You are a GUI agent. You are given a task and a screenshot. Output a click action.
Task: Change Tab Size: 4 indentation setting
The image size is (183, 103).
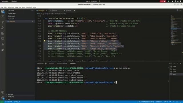click(x=159, y=102)
